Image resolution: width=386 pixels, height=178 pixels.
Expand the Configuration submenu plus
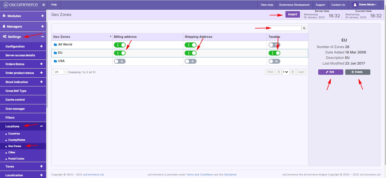tap(41, 46)
